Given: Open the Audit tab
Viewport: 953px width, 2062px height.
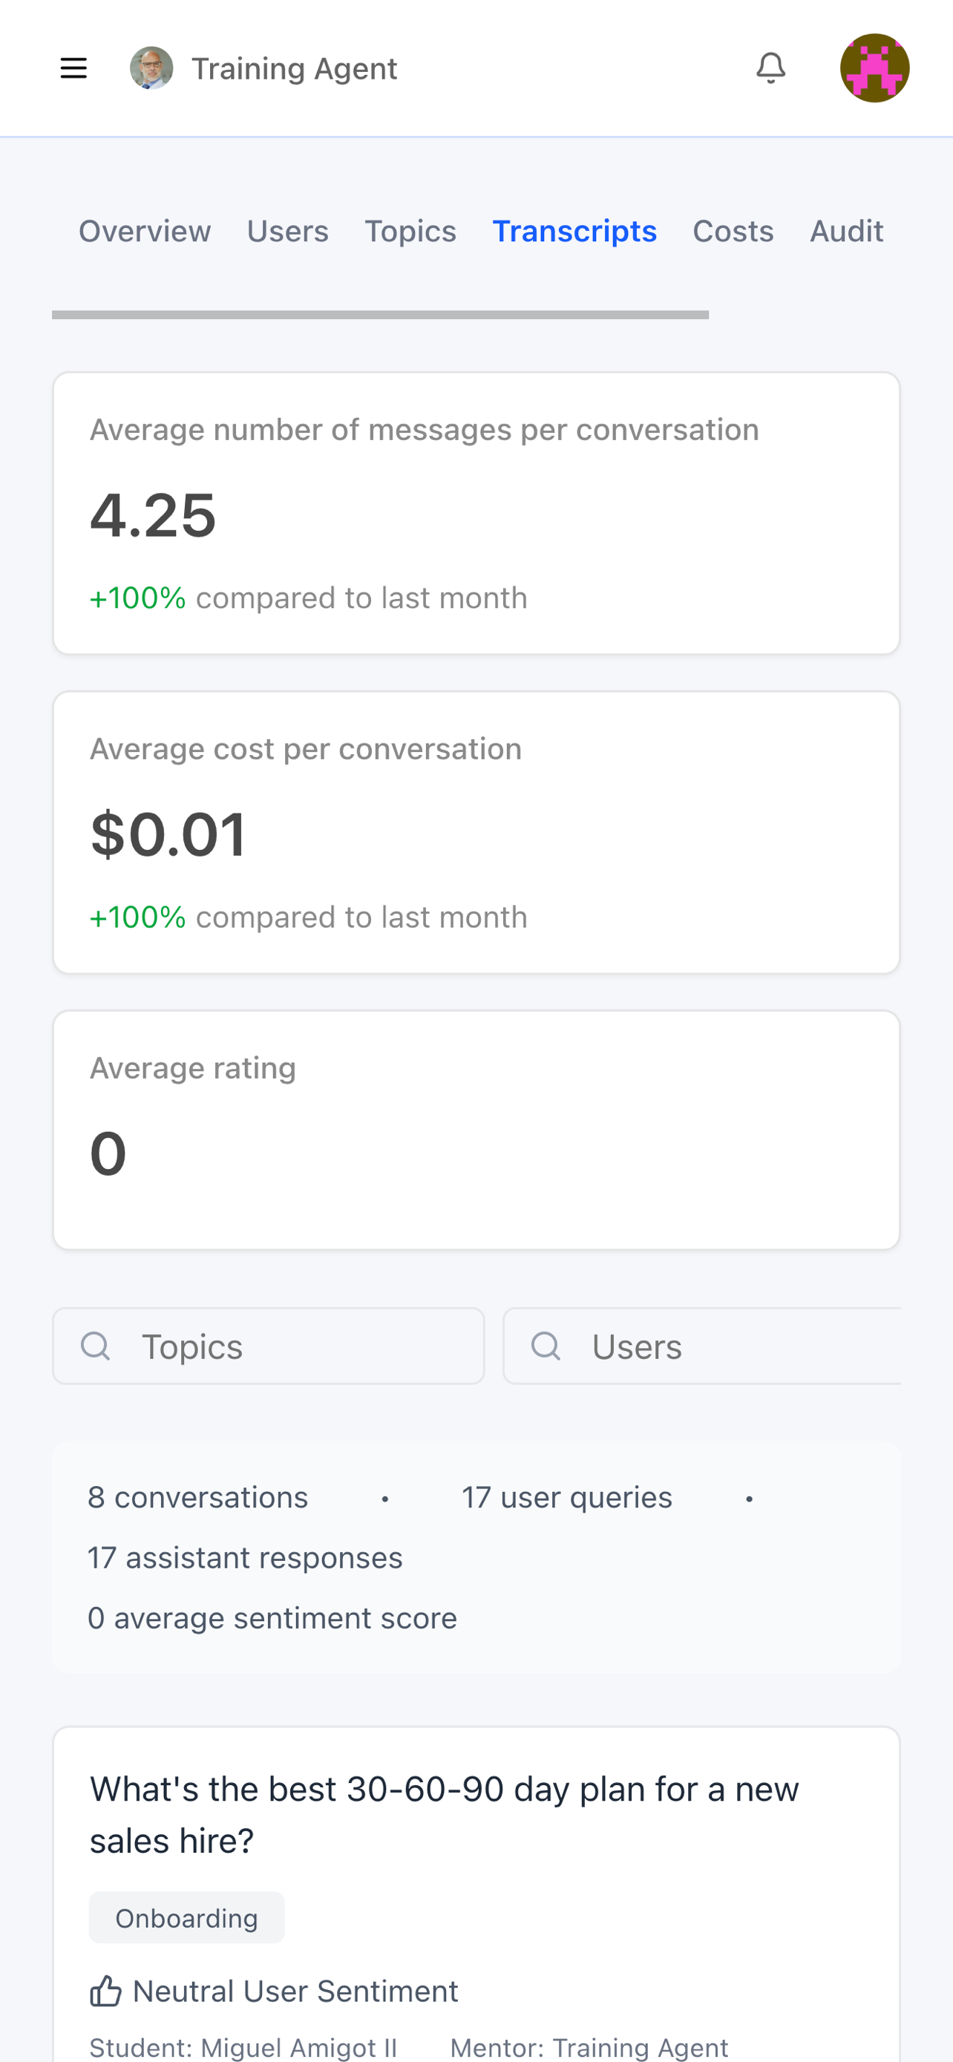Looking at the screenshot, I should tap(847, 232).
